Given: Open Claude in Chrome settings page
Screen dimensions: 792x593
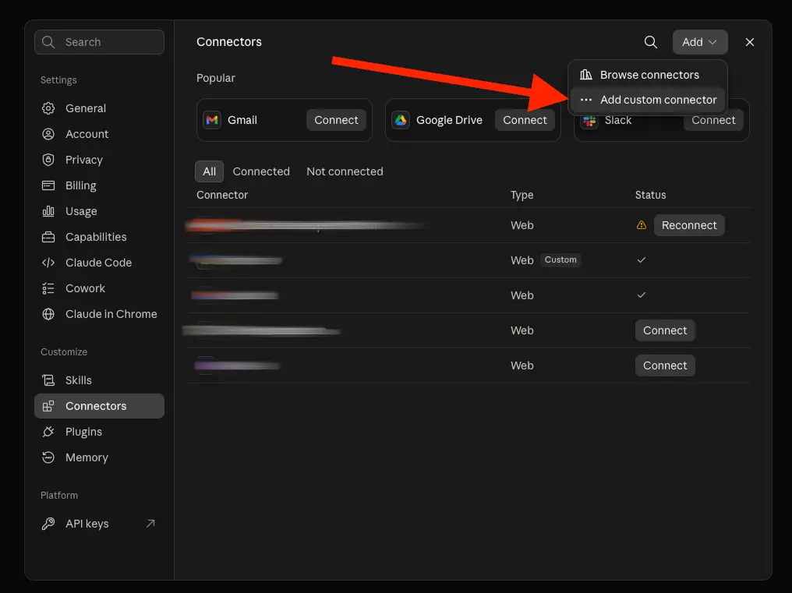Looking at the screenshot, I should tap(99, 314).
